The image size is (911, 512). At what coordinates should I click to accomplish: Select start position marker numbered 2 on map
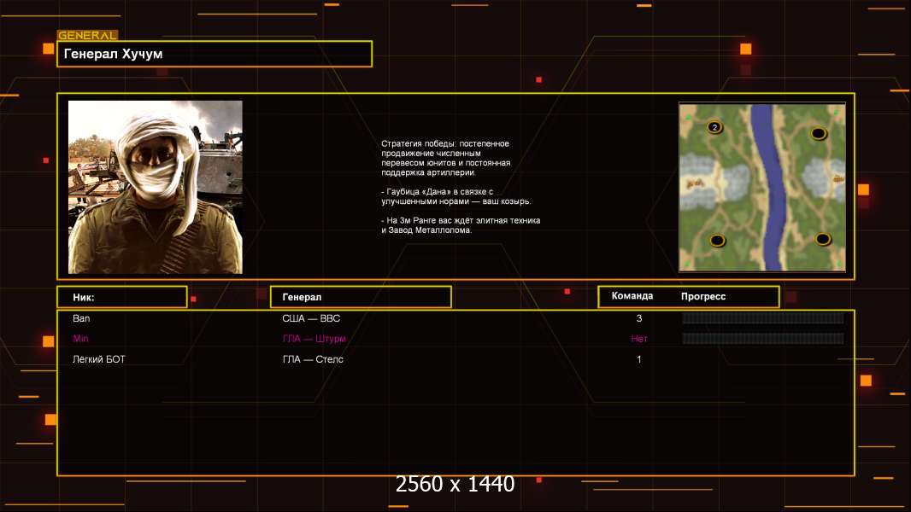click(714, 127)
